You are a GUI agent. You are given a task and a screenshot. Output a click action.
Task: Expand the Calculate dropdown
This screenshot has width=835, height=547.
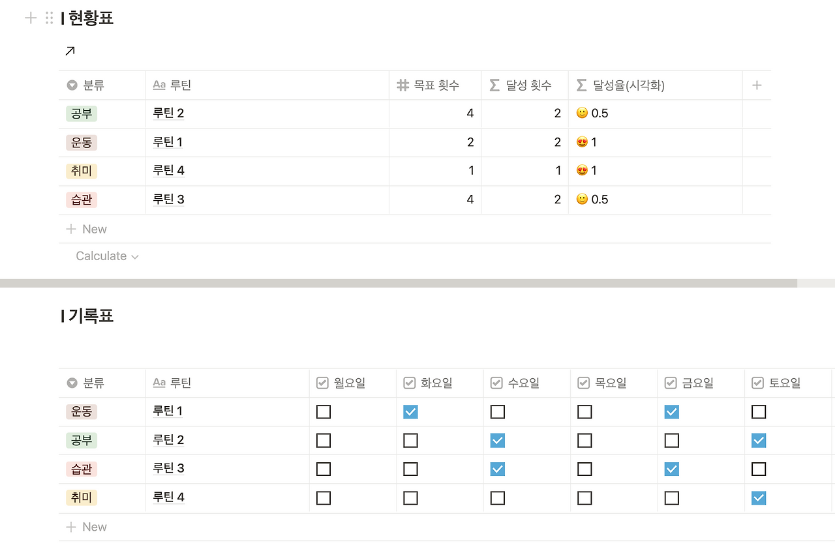[x=107, y=256]
